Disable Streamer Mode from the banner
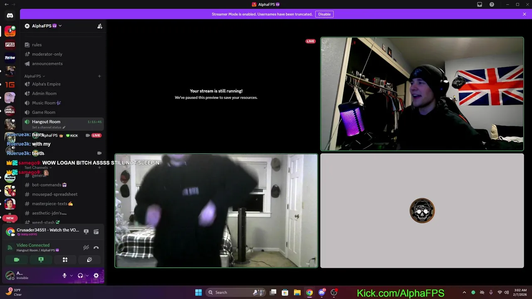This screenshot has width=532, height=299. (x=324, y=14)
